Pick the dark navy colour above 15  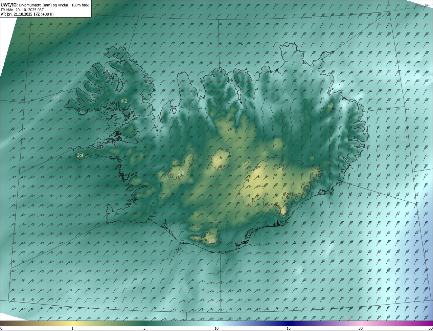[x=289, y=323]
